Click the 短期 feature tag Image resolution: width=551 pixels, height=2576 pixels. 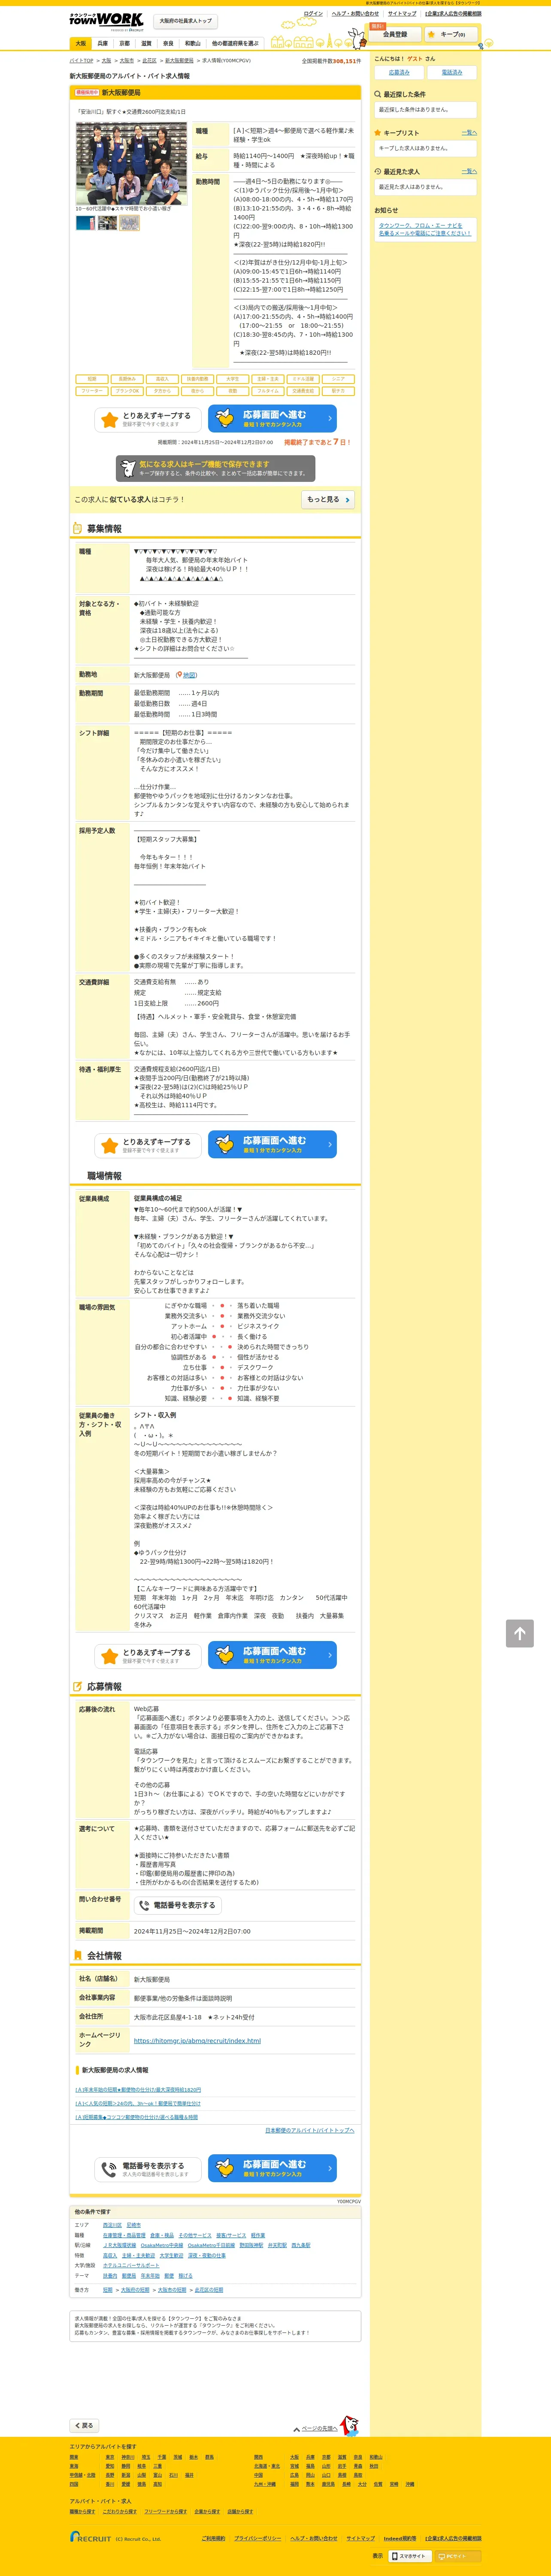point(92,379)
